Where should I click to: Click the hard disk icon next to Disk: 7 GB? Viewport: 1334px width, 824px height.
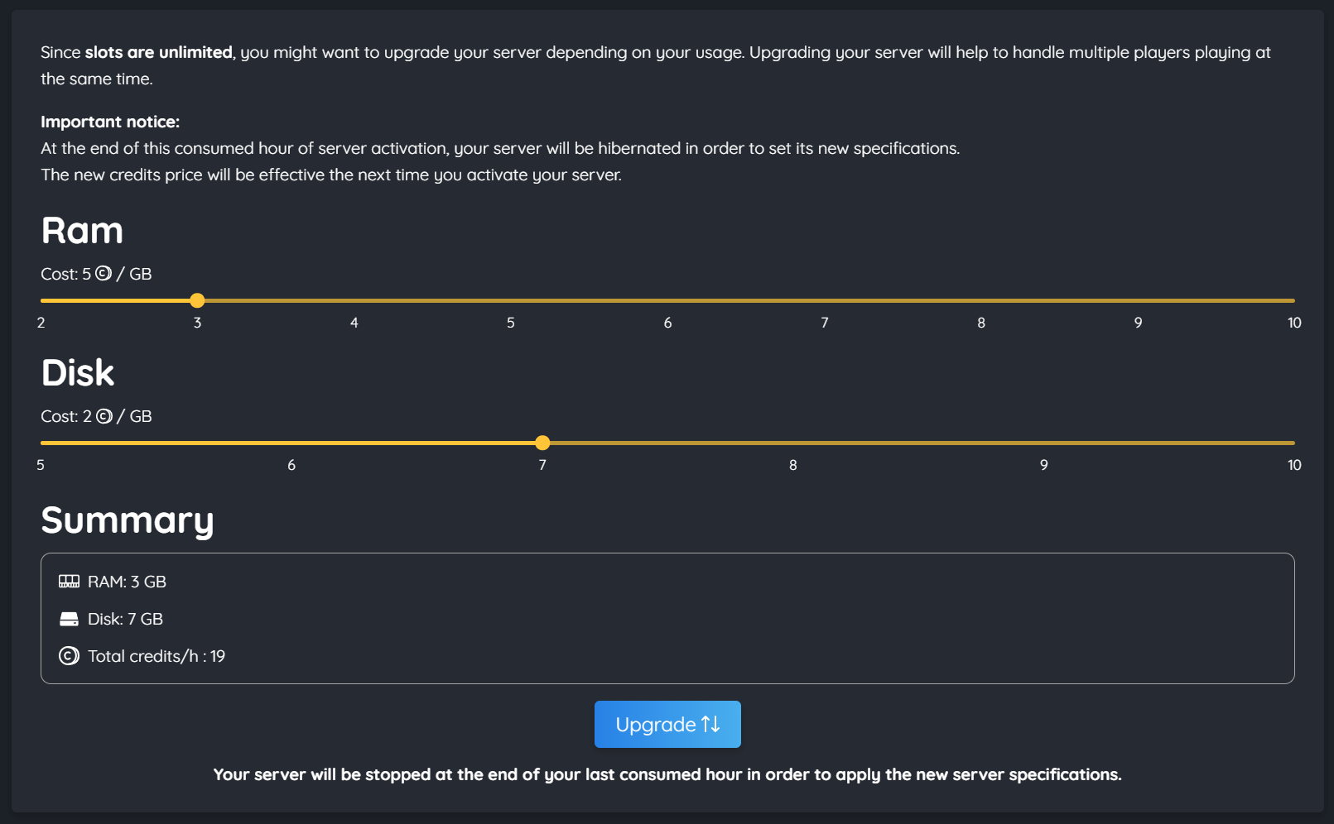pyautogui.click(x=69, y=618)
